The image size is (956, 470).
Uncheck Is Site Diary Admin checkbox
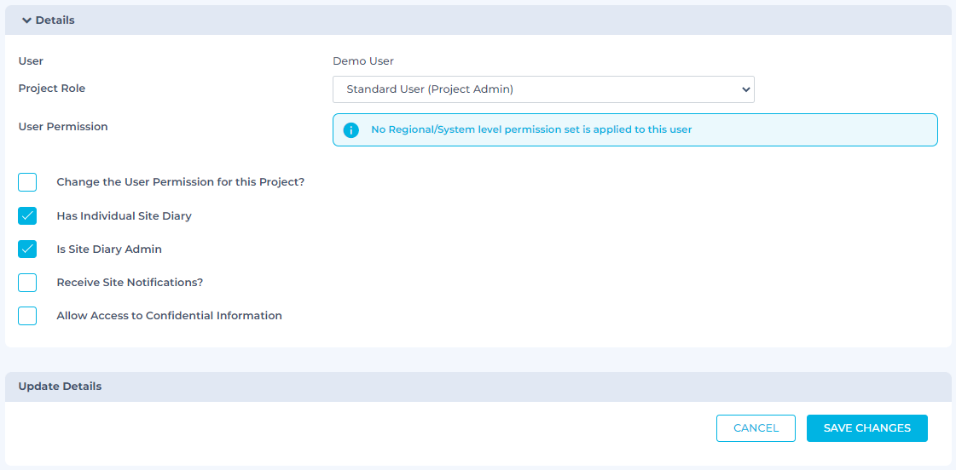tap(27, 249)
